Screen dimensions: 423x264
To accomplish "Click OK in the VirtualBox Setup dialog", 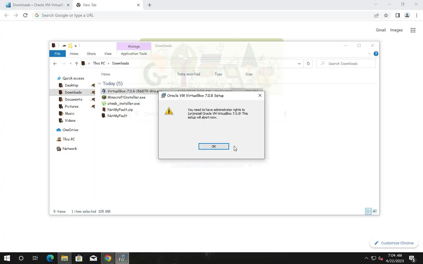I will (x=214, y=146).
